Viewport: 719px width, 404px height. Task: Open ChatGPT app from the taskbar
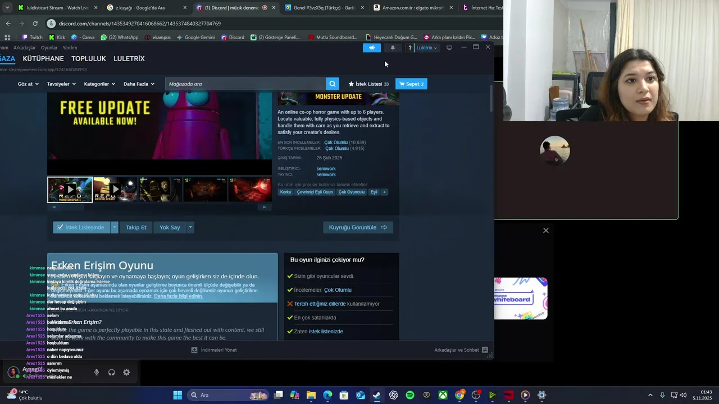(393, 395)
